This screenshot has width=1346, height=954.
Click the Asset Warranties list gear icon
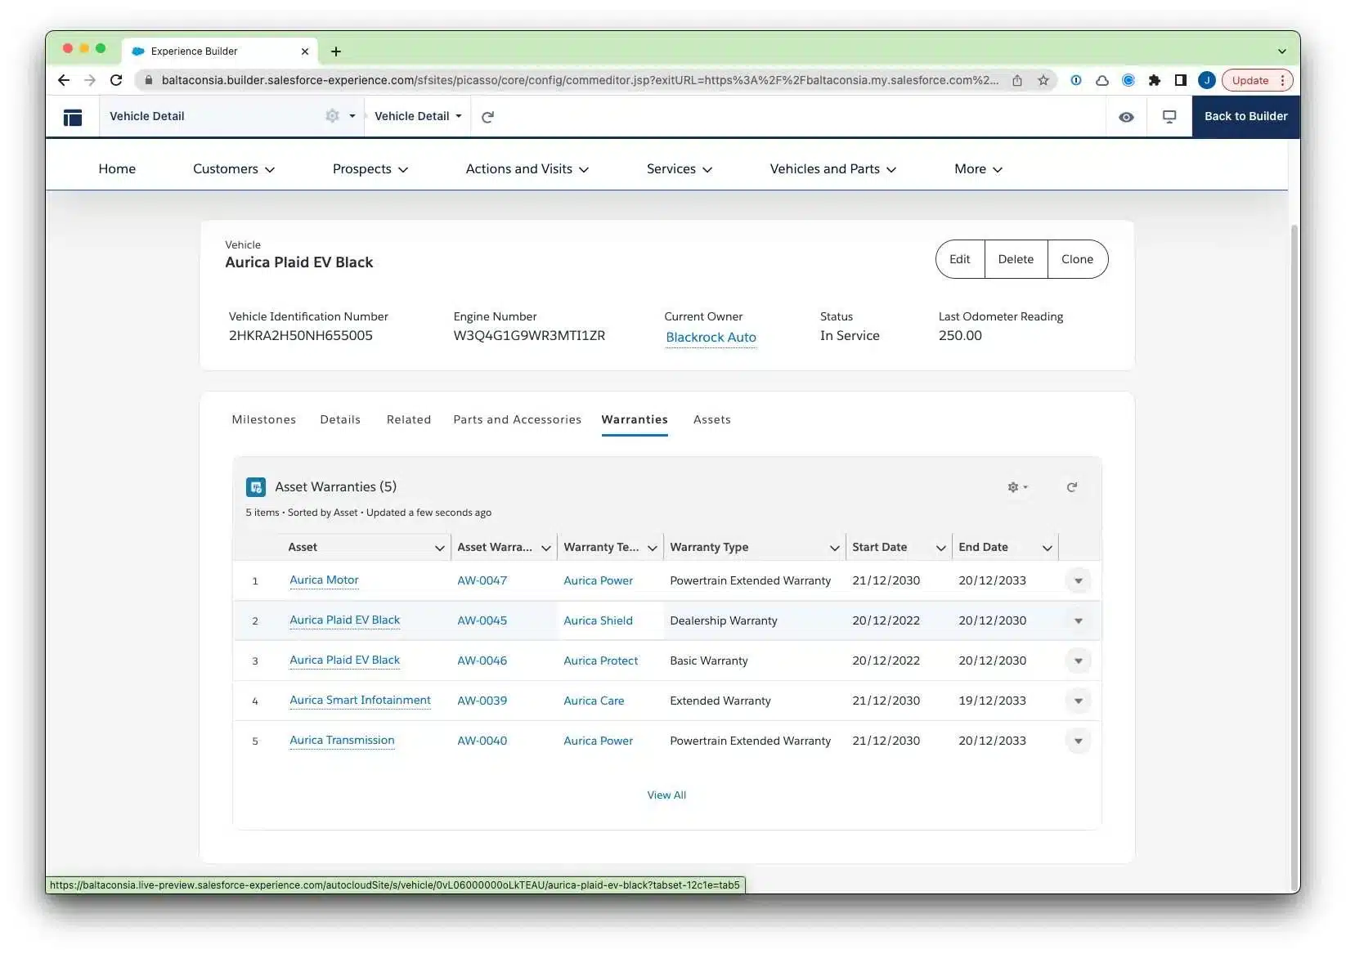pos(1016,487)
